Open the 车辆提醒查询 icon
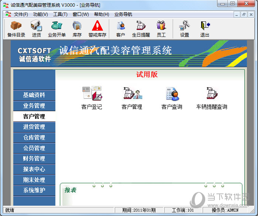Image resolution: width=258 pixels, height=216 pixels. (x=212, y=98)
